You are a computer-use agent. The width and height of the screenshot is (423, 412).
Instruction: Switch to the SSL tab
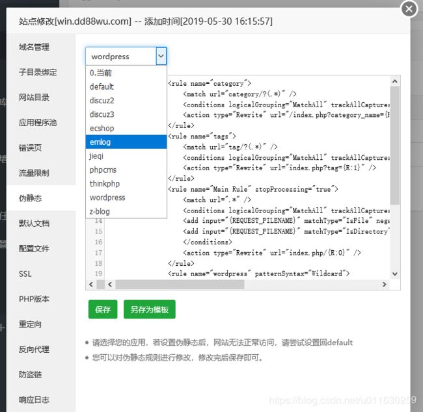pos(41,274)
